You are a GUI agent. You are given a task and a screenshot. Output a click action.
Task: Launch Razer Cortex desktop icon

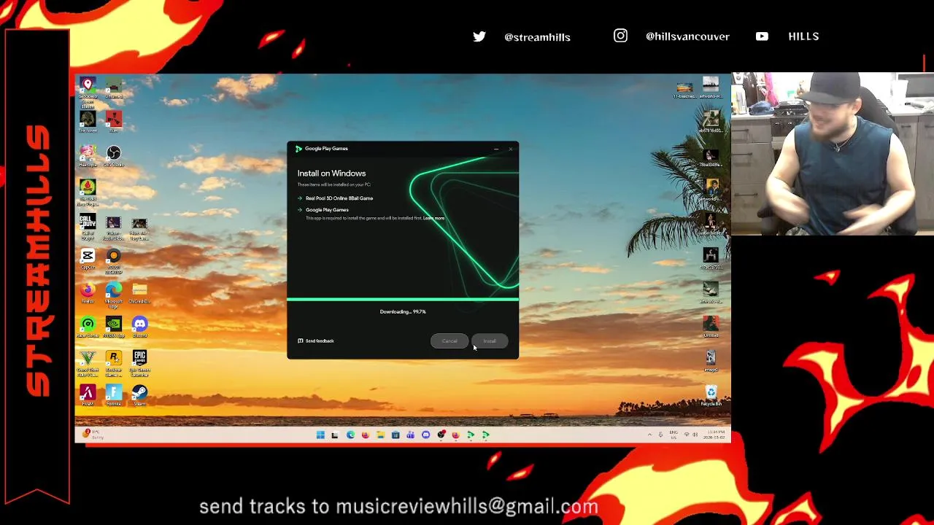point(88,327)
